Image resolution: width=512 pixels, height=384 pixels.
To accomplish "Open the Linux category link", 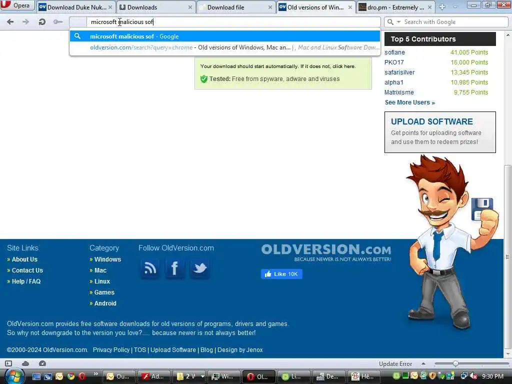I will [102, 281].
